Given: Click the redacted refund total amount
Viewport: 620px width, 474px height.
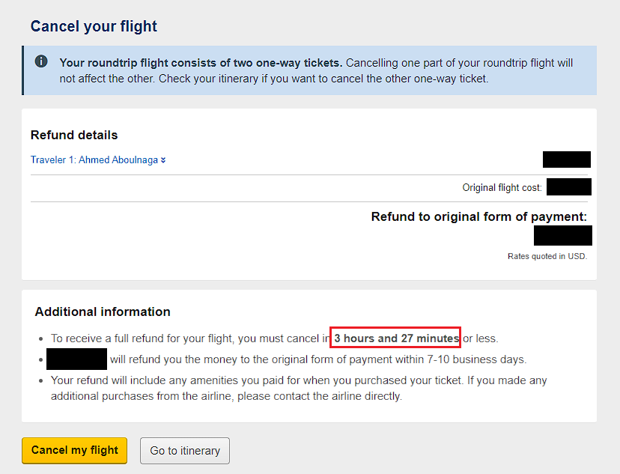Looking at the screenshot, I should coord(562,236).
